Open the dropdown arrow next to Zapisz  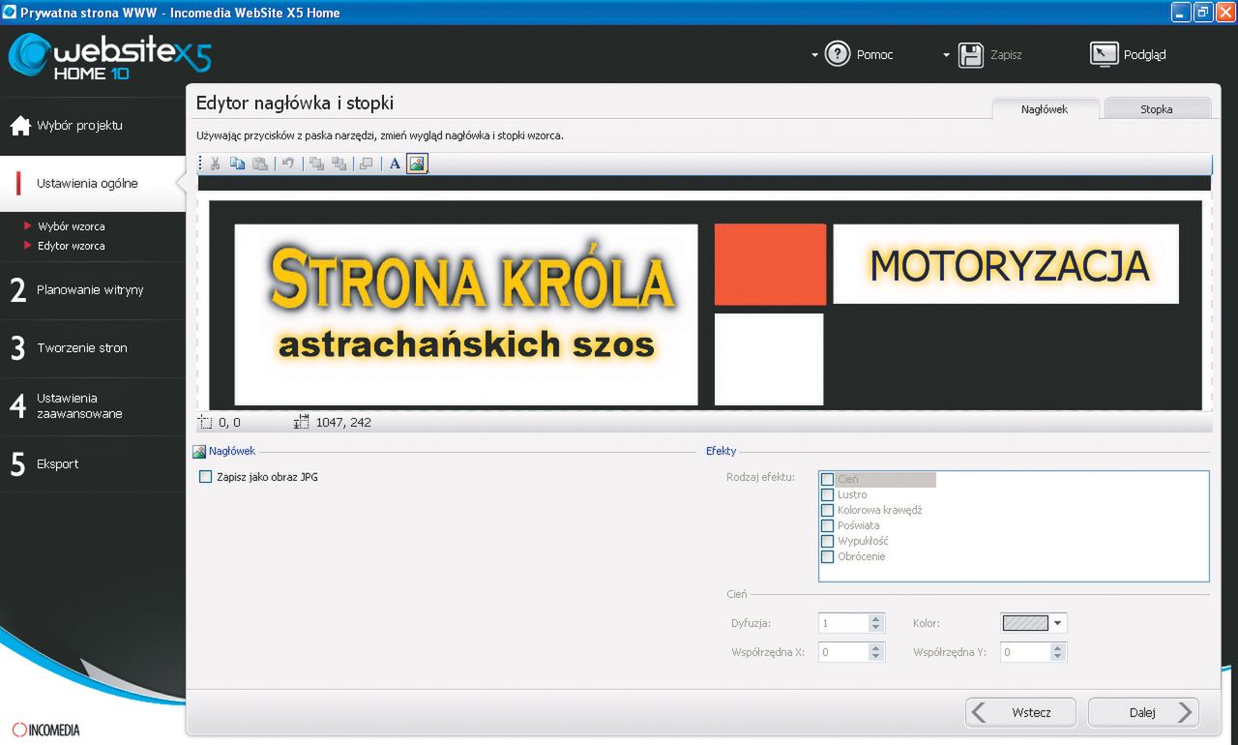tap(946, 55)
